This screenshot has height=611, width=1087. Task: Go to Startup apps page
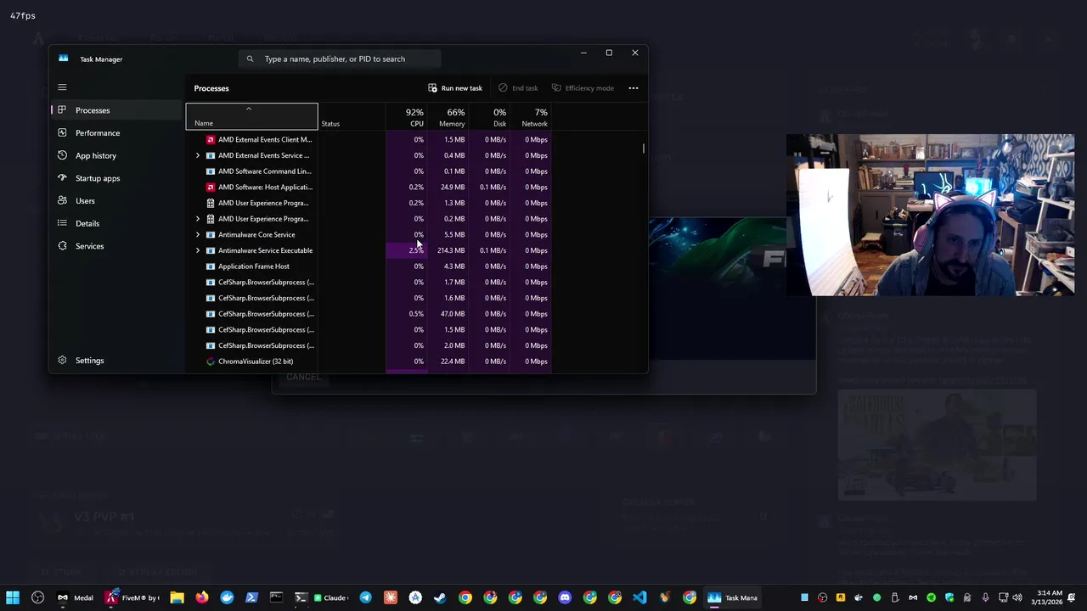point(117,178)
